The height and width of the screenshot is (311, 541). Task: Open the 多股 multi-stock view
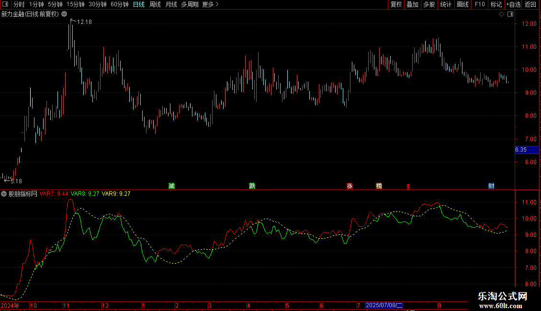click(429, 4)
